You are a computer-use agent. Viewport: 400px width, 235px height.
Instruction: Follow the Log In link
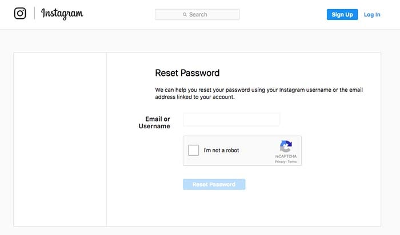tap(372, 15)
